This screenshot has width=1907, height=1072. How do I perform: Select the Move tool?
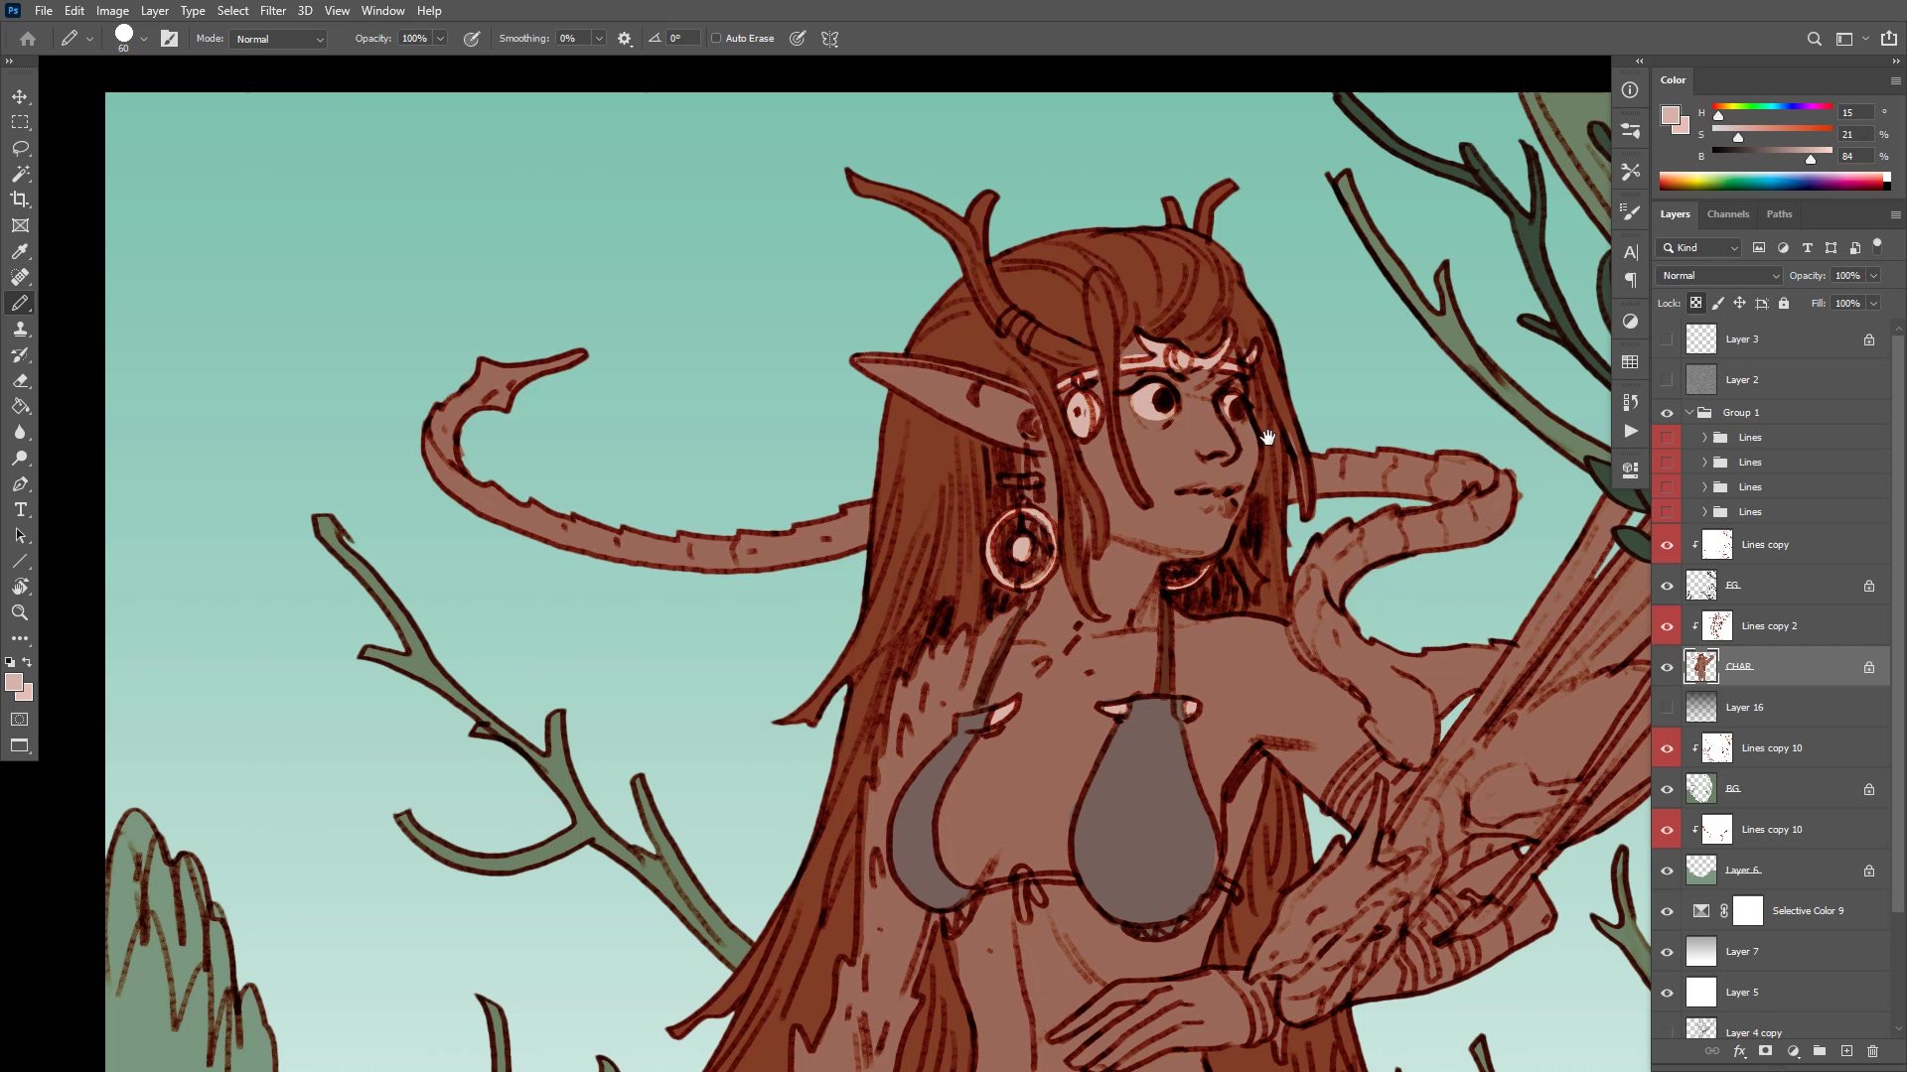[20, 96]
